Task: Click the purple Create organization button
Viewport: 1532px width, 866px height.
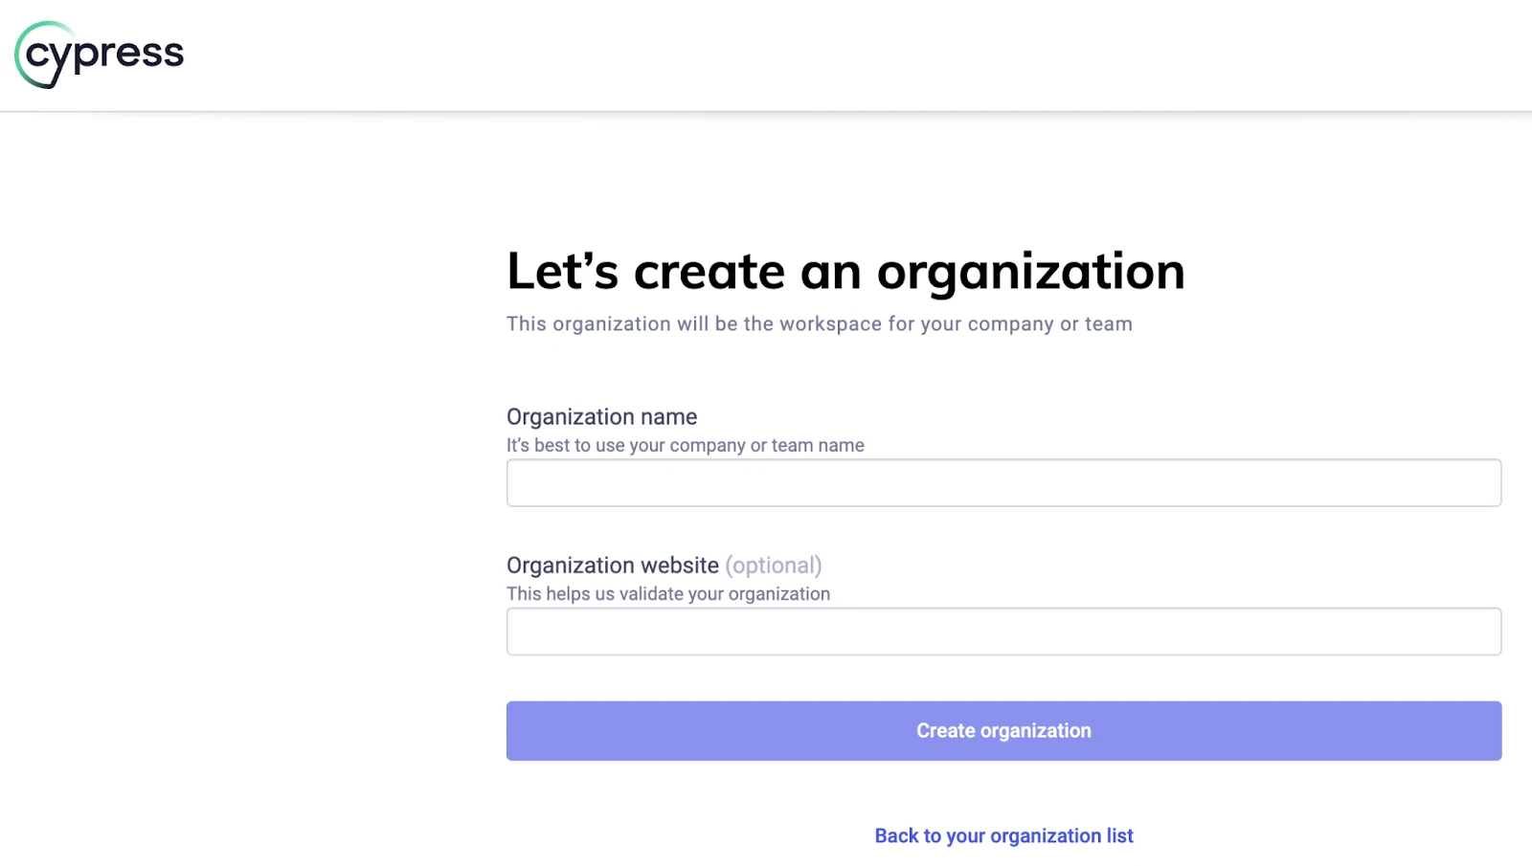Action: [1002, 730]
